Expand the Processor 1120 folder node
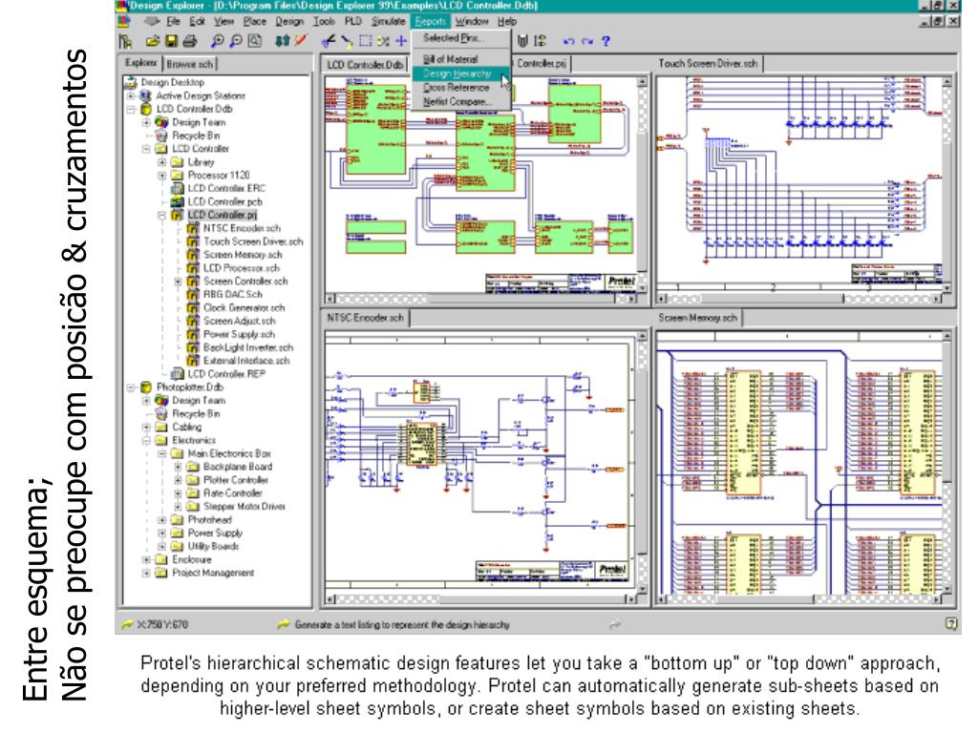The height and width of the screenshot is (733, 978). tap(161, 176)
